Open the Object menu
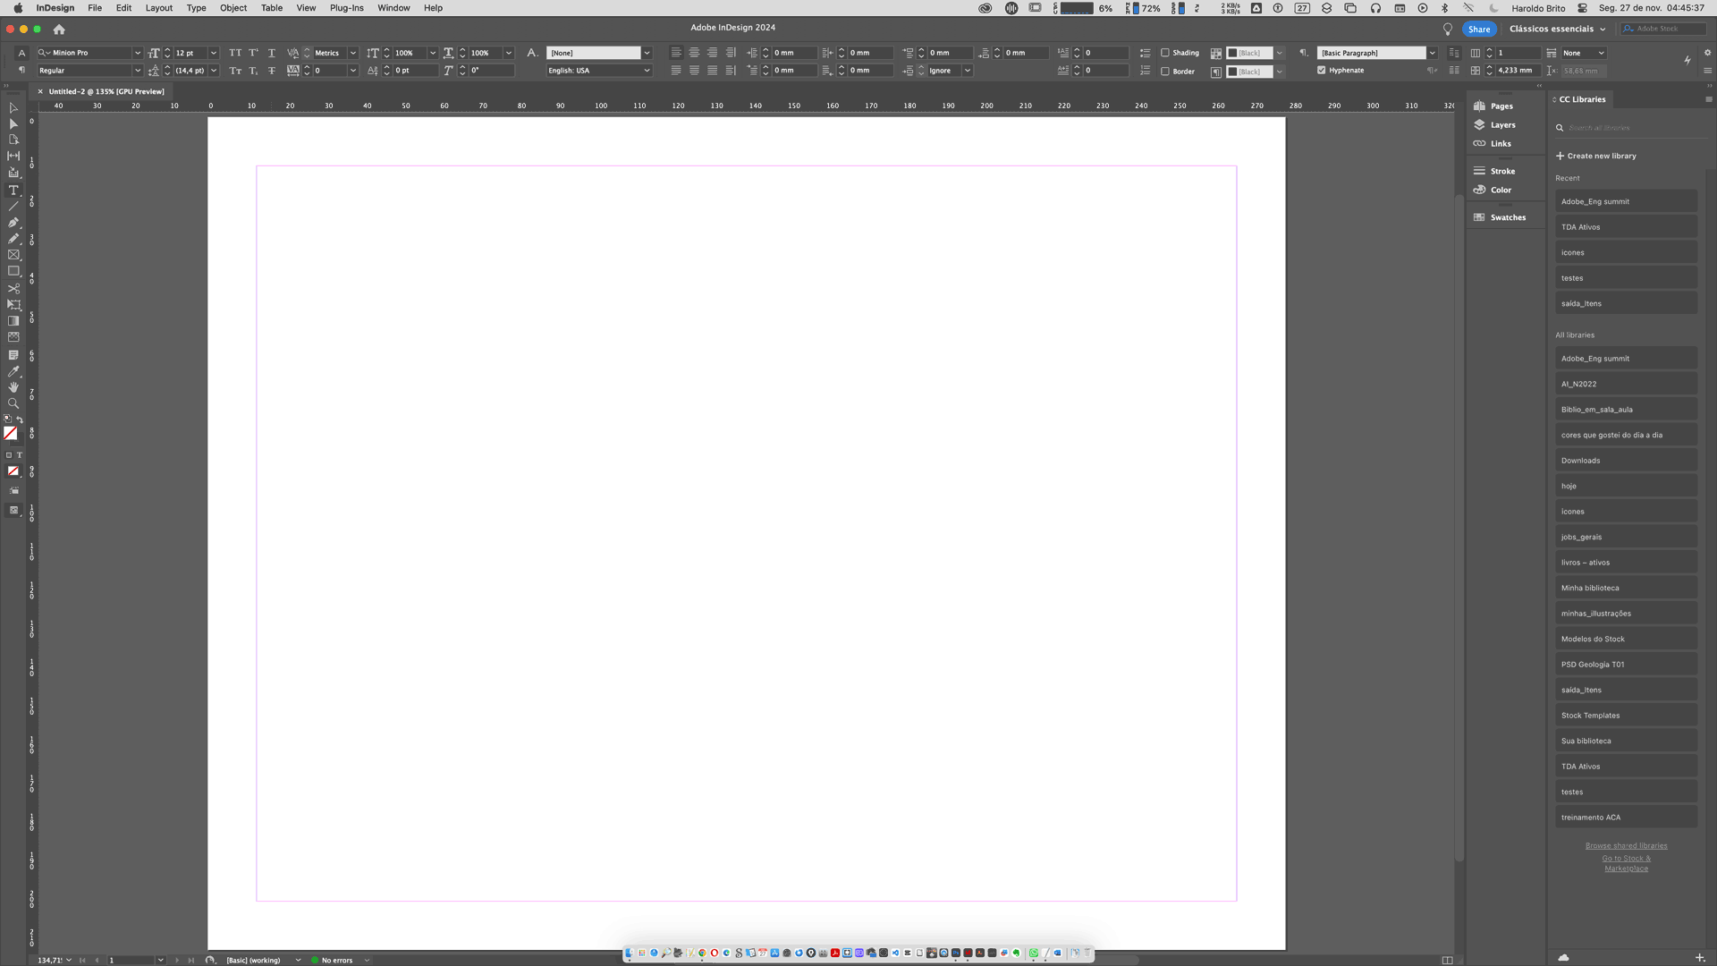The image size is (1717, 966). point(233,8)
